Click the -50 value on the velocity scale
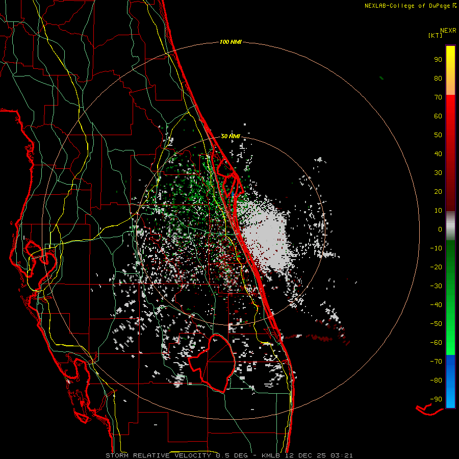The image size is (459, 459). click(436, 324)
